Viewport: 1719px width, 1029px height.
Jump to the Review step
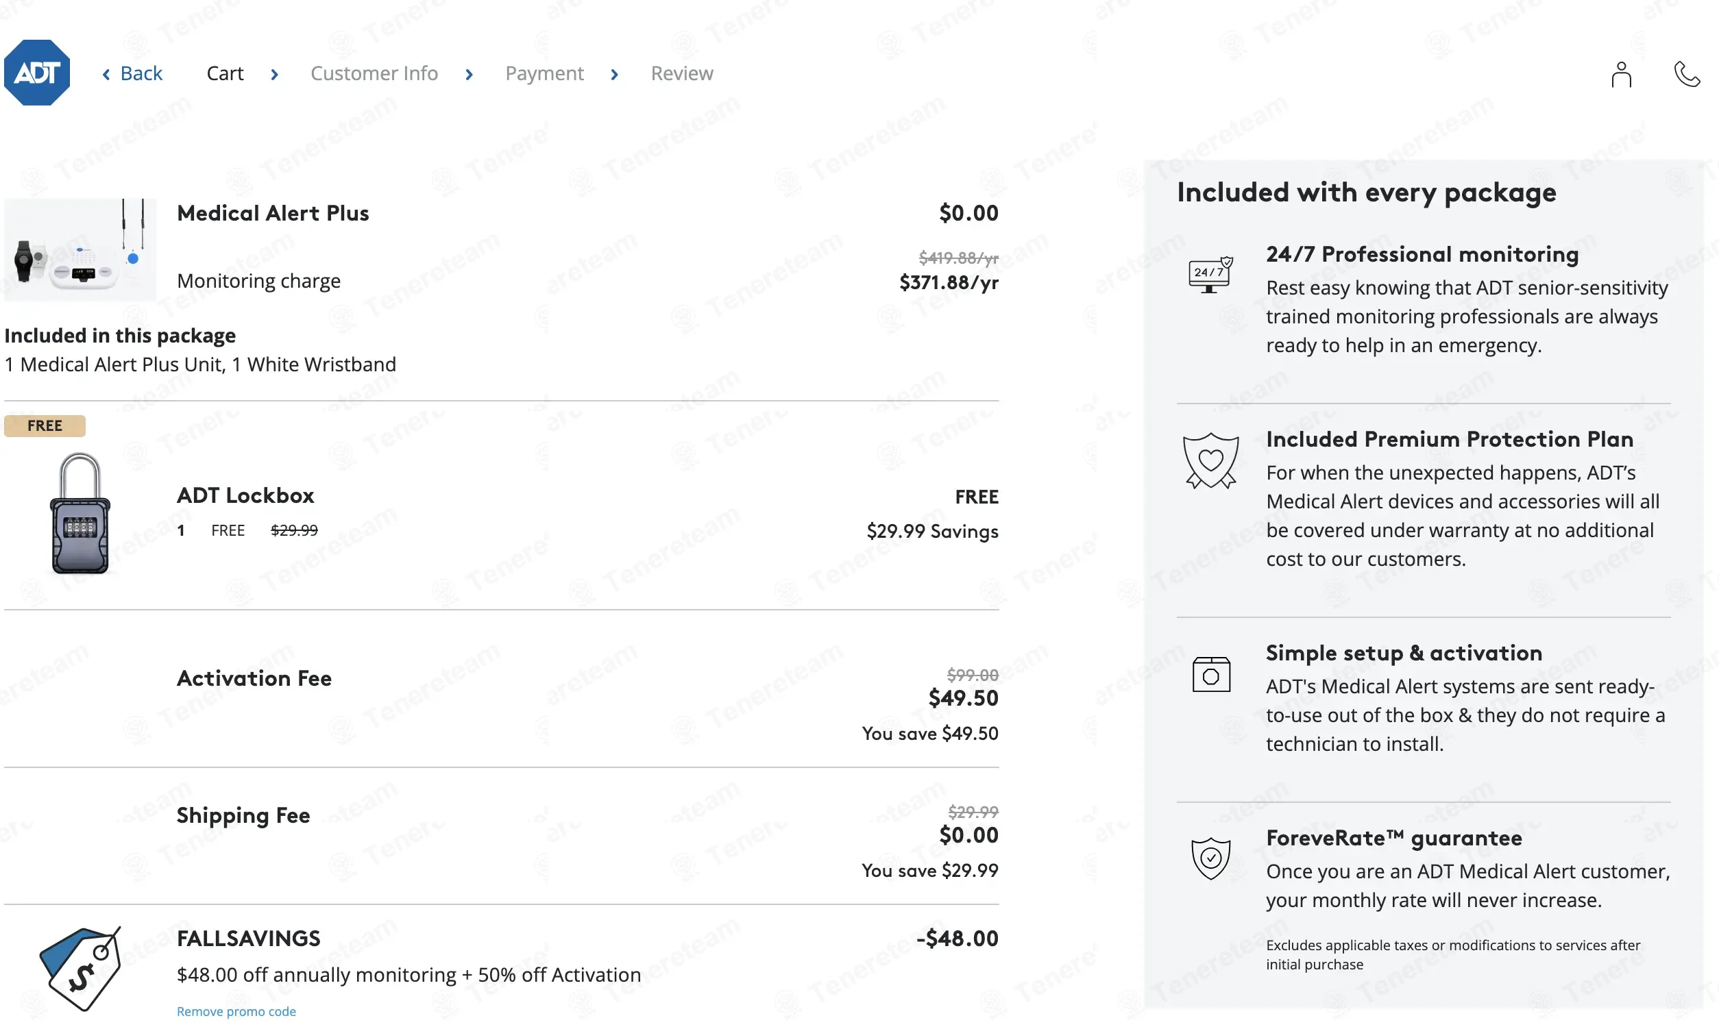(x=681, y=73)
